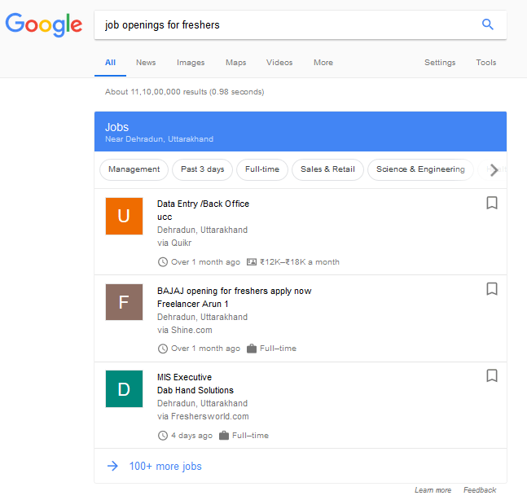Switch to the Images tab
This screenshot has height=500, width=527.
pyautogui.click(x=191, y=63)
